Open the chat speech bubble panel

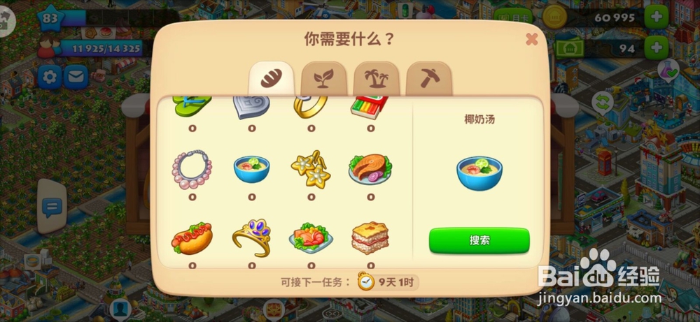click(52, 207)
